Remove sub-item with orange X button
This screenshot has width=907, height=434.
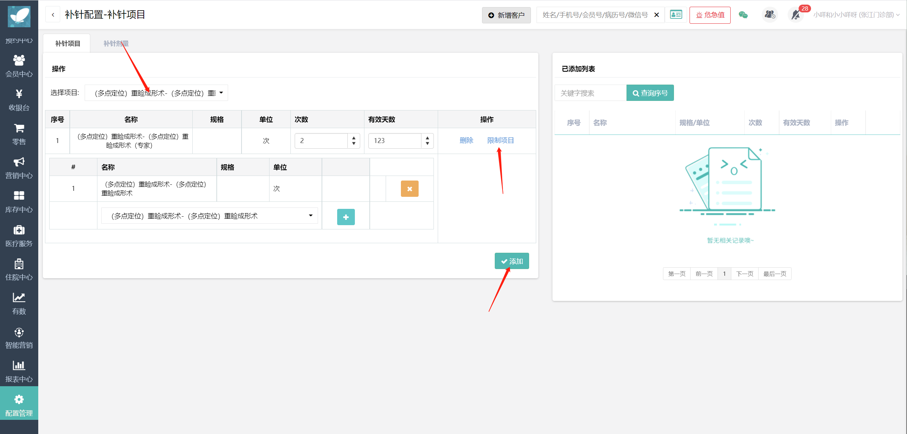tap(410, 189)
